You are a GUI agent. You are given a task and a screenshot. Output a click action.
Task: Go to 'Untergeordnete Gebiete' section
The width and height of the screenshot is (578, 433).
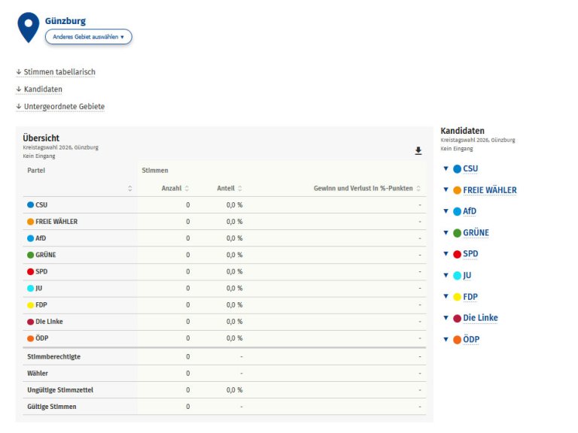click(x=63, y=107)
